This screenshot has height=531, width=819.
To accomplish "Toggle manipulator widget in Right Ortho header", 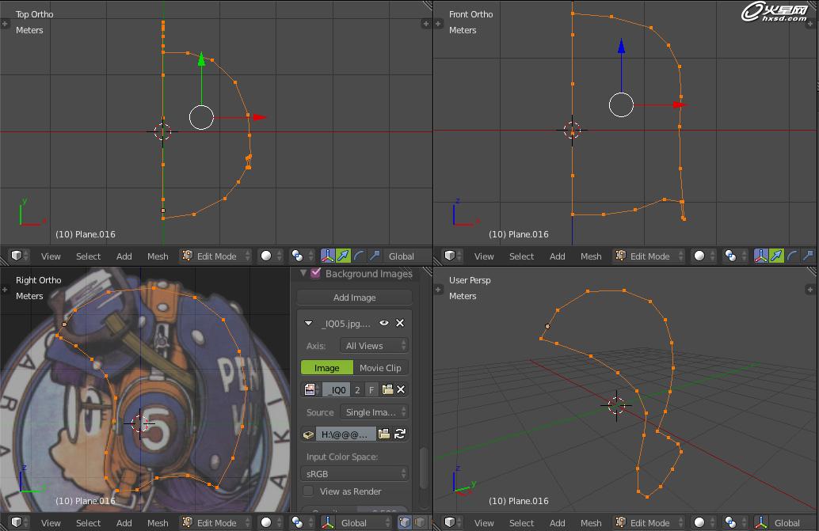I will 327,522.
